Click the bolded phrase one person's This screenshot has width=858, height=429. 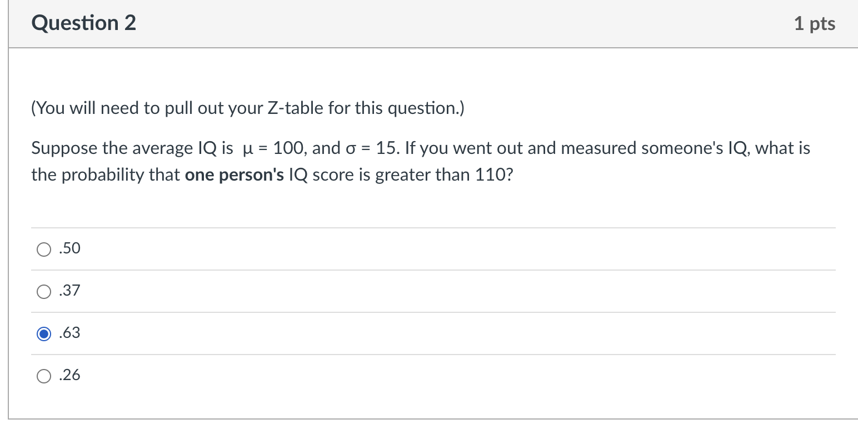pos(234,174)
